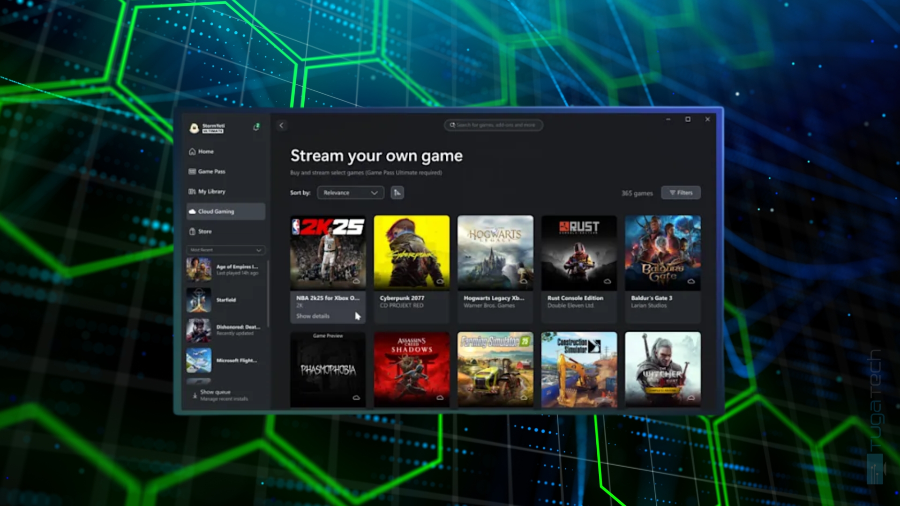Click cloud icon on Baldur's Gate 3 tile

coord(691,281)
